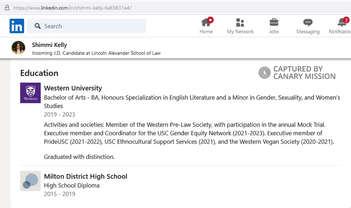The image size is (351, 208).
Task: Open the Notifications bell icon
Action: pyautogui.click(x=342, y=22)
